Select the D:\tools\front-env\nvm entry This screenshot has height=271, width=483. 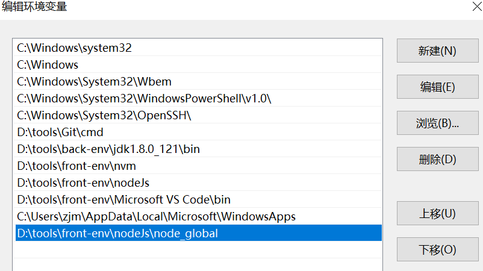[197, 166]
